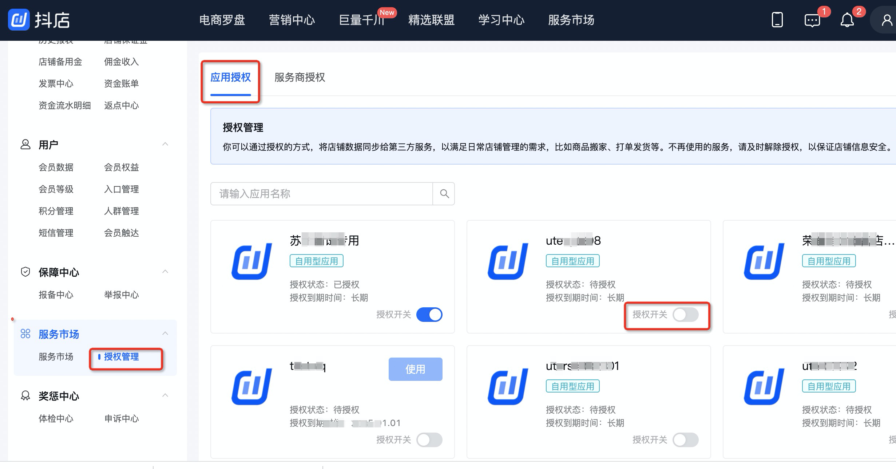Open the mobile phone icon in header

click(777, 20)
